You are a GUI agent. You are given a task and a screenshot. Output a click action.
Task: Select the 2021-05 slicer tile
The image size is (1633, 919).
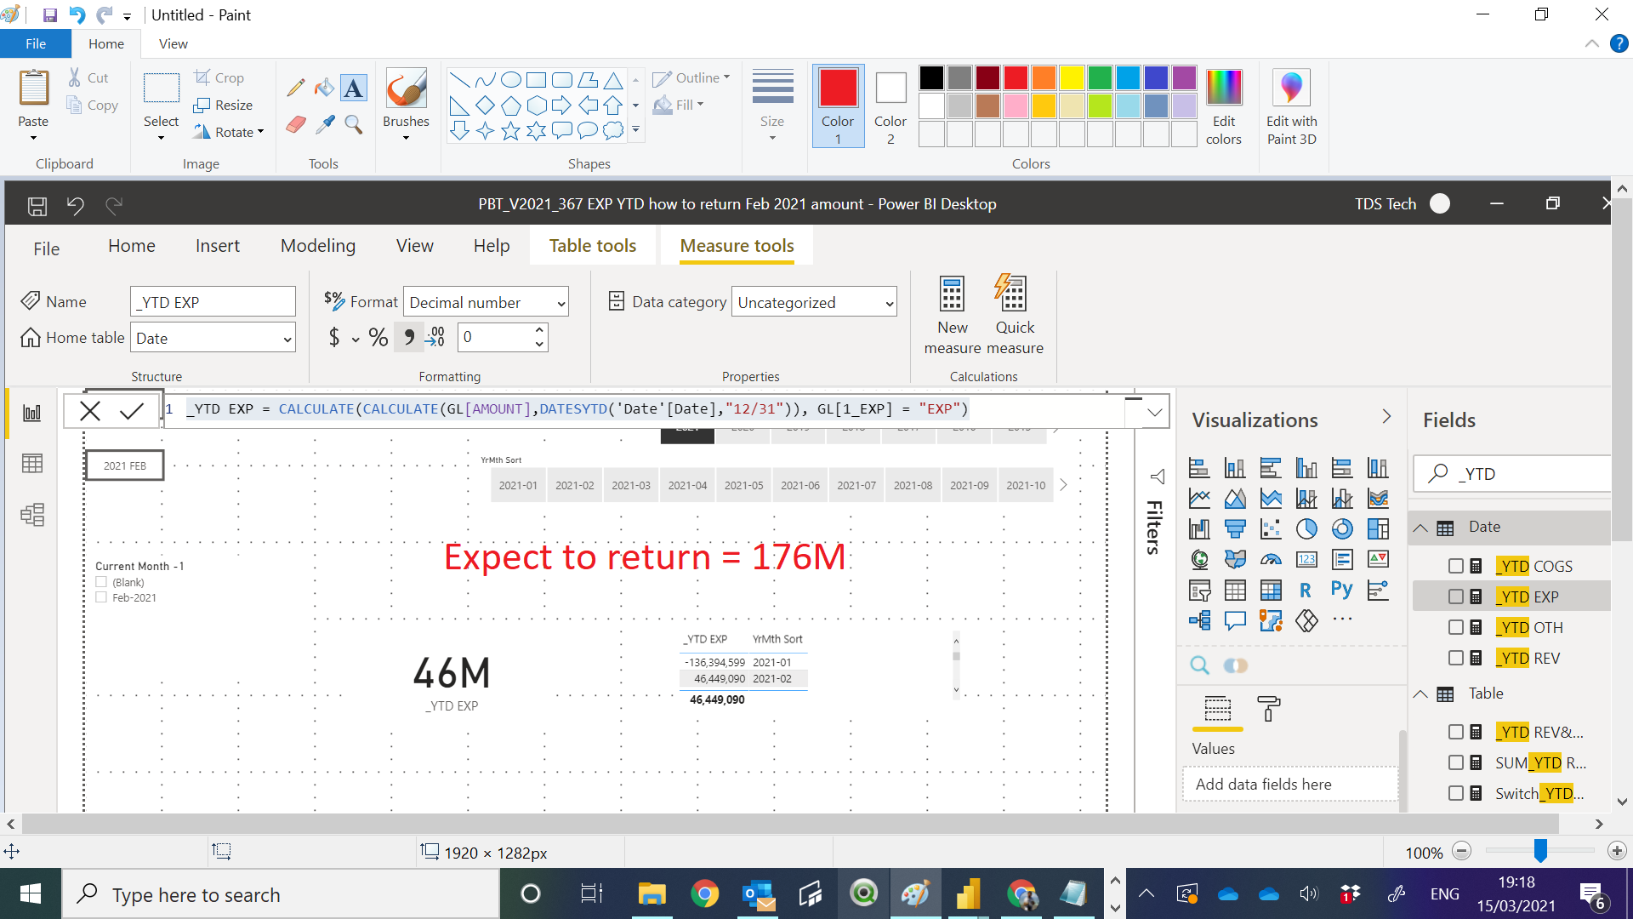(x=743, y=485)
